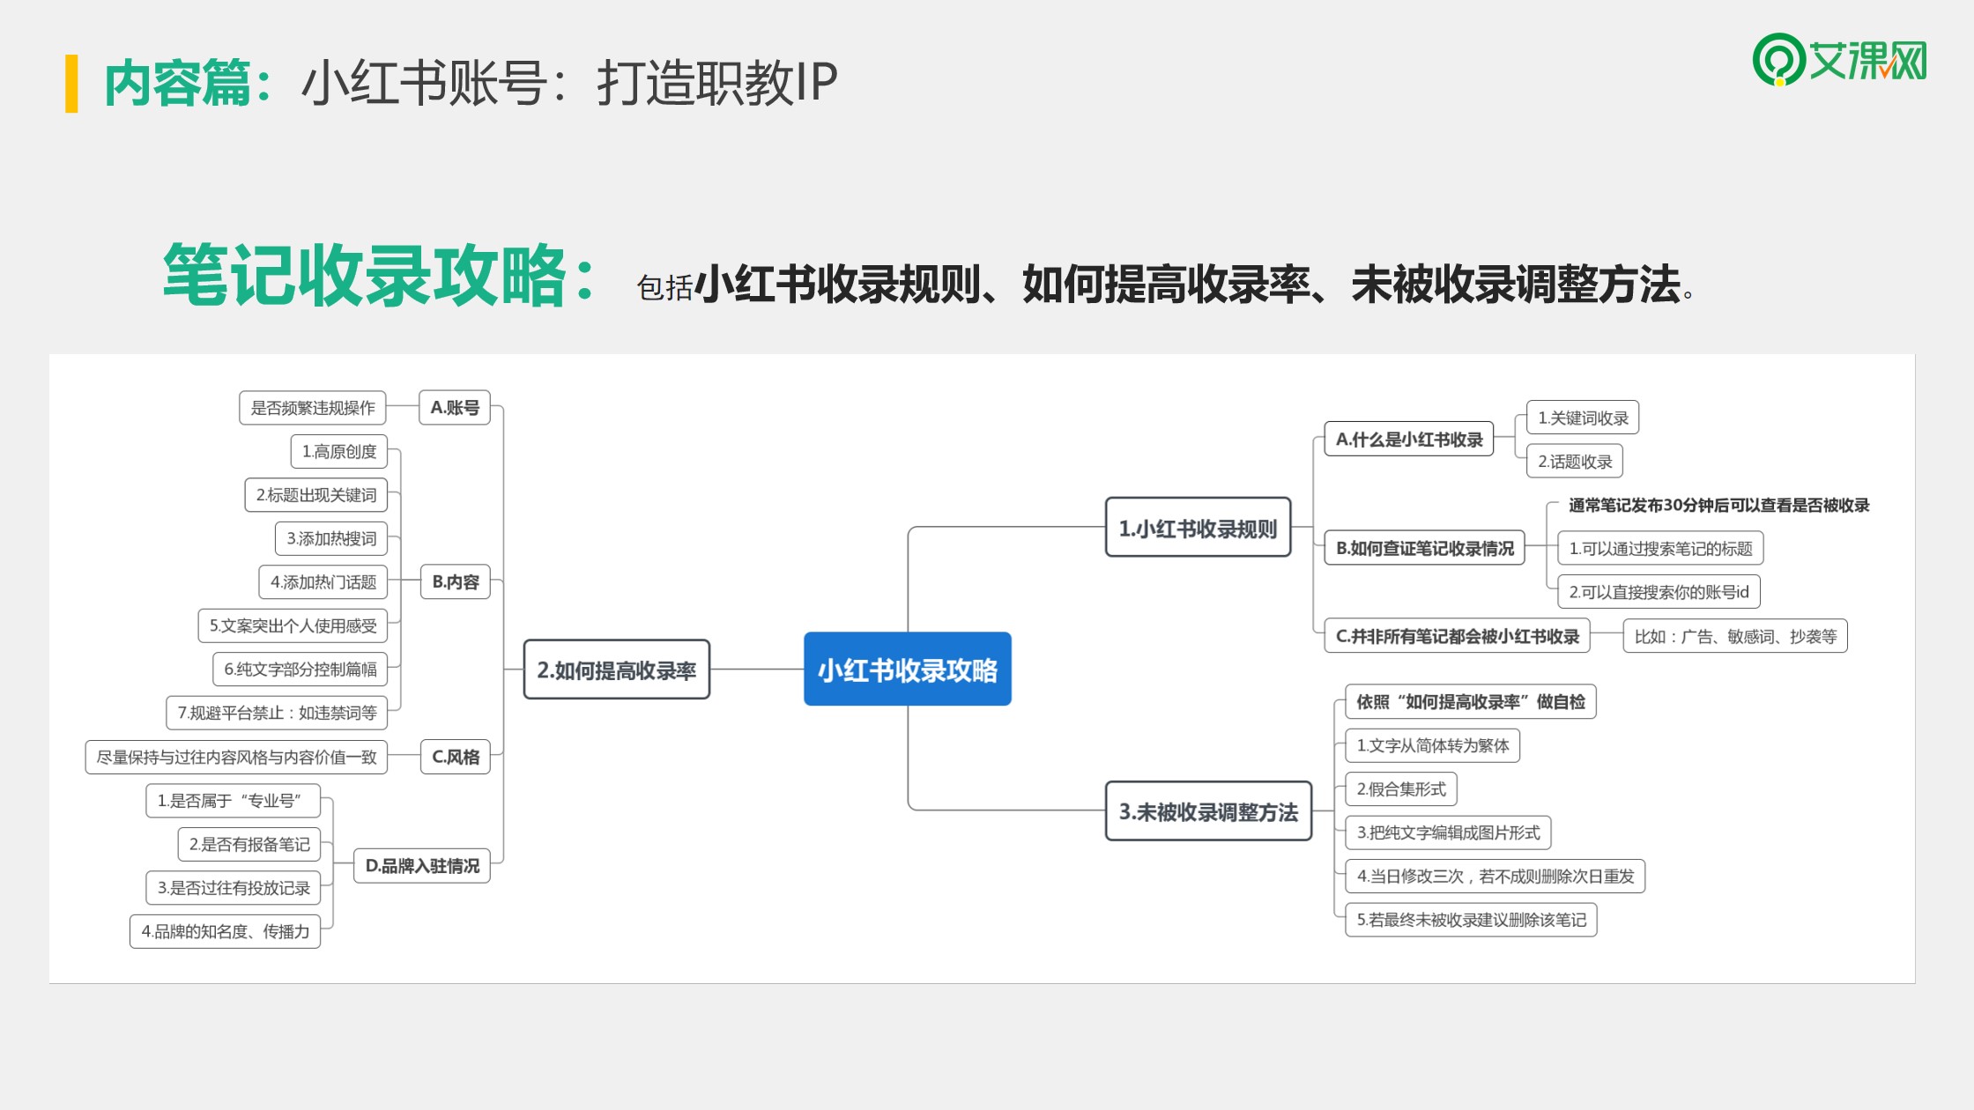Select leaf 1.文字从简体转为繁体
Image resolution: width=1974 pixels, height=1110 pixels.
(1433, 745)
